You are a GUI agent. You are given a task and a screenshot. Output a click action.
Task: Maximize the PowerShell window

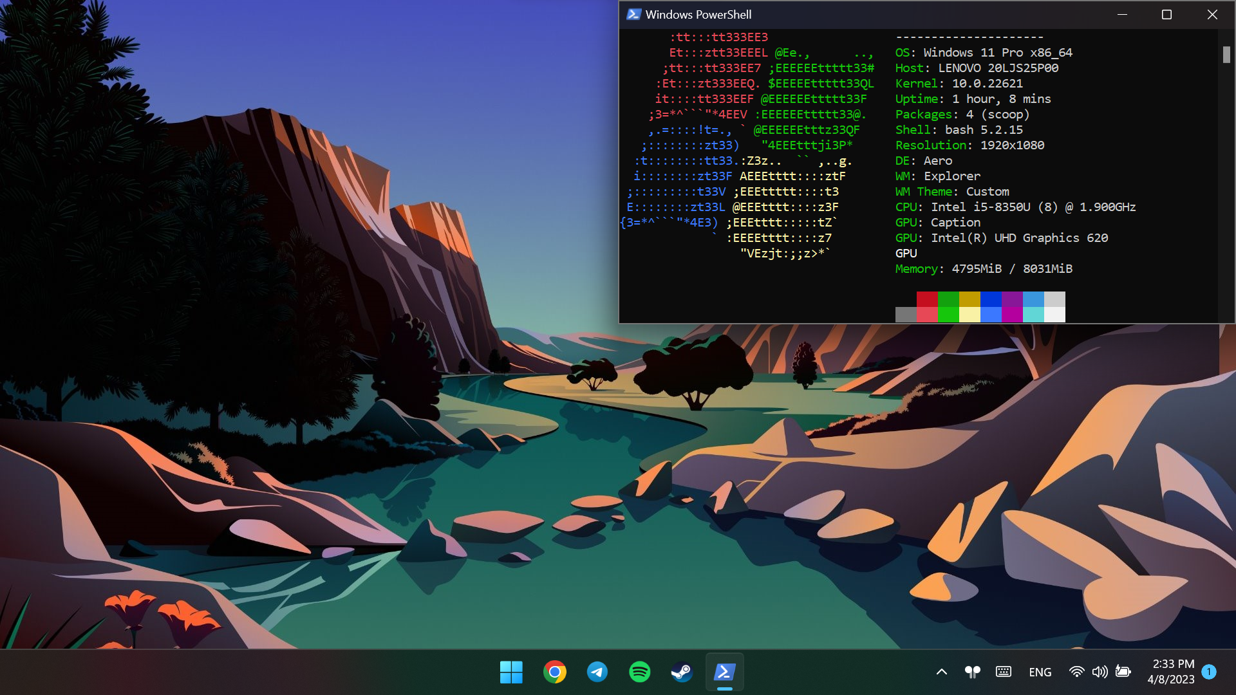[1166, 14]
